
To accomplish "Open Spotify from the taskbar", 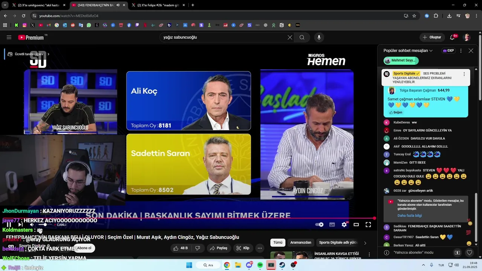I will click(x=260, y=265).
